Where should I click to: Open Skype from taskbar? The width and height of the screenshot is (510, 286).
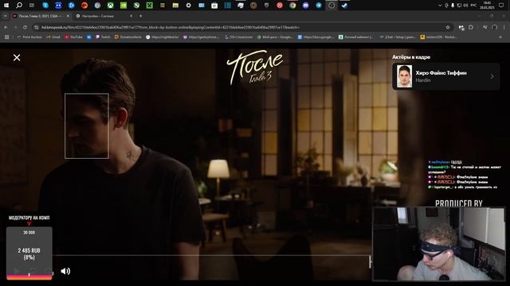tap(45, 6)
